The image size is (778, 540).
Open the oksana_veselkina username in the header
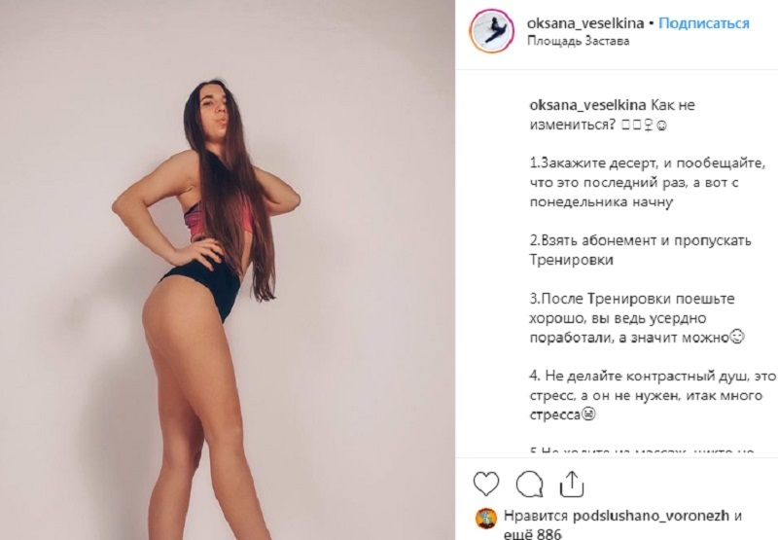pyautogui.click(x=585, y=23)
